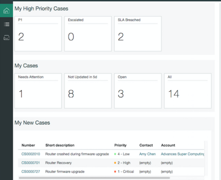Screen dimensions: 221x180
Task: Open the Not Updated in 5d tile
Action: 88,91
